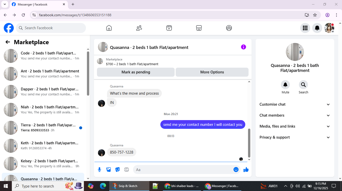The width and height of the screenshot is (342, 191).
Task: Click the scroll-up arrow of the chat messages
Action: tap(249, 82)
